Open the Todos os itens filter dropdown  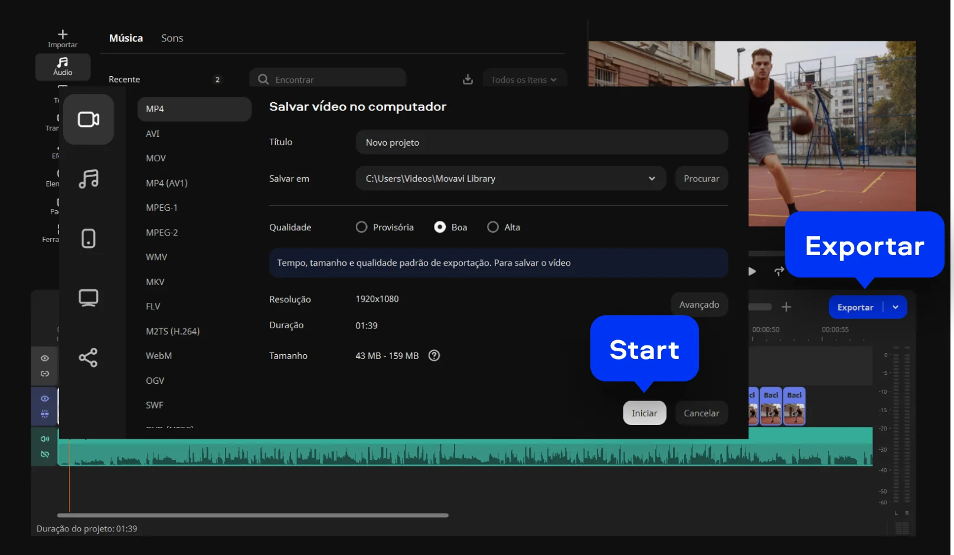524,80
